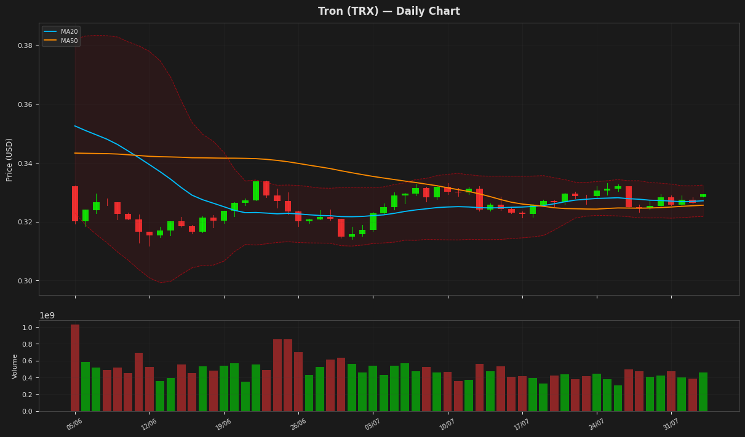
Task: Click the large red candlestick on 05/06
Action: coord(75,203)
